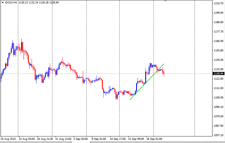Click the gray chart shift triangle marker

coord(165,1)
